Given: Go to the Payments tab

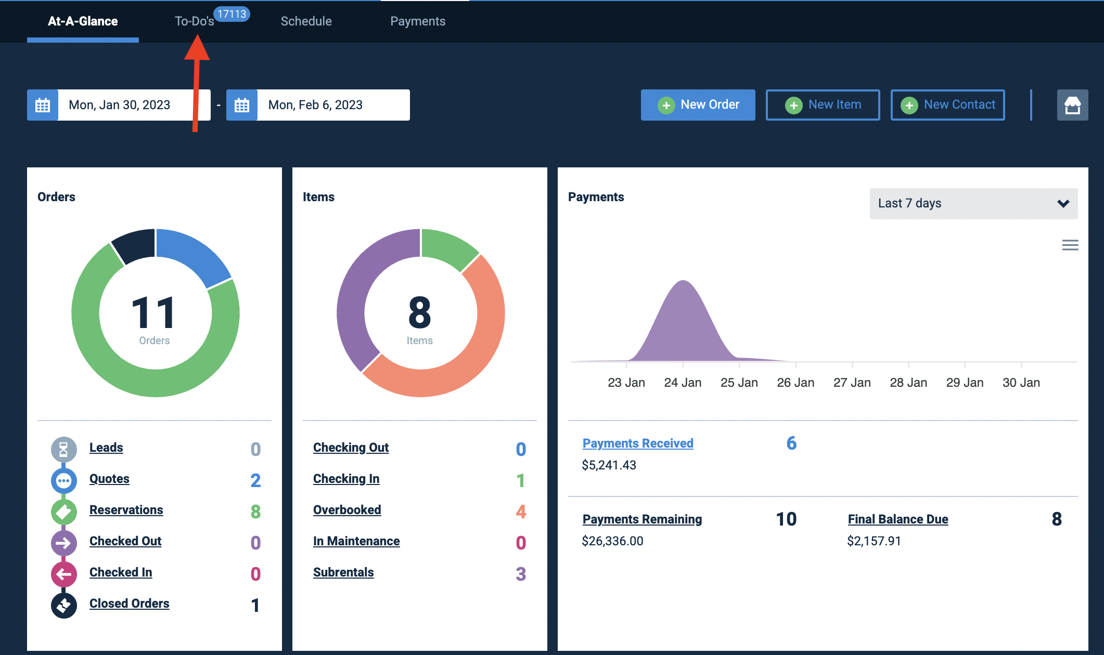Looking at the screenshot, I should pos(418,21).
